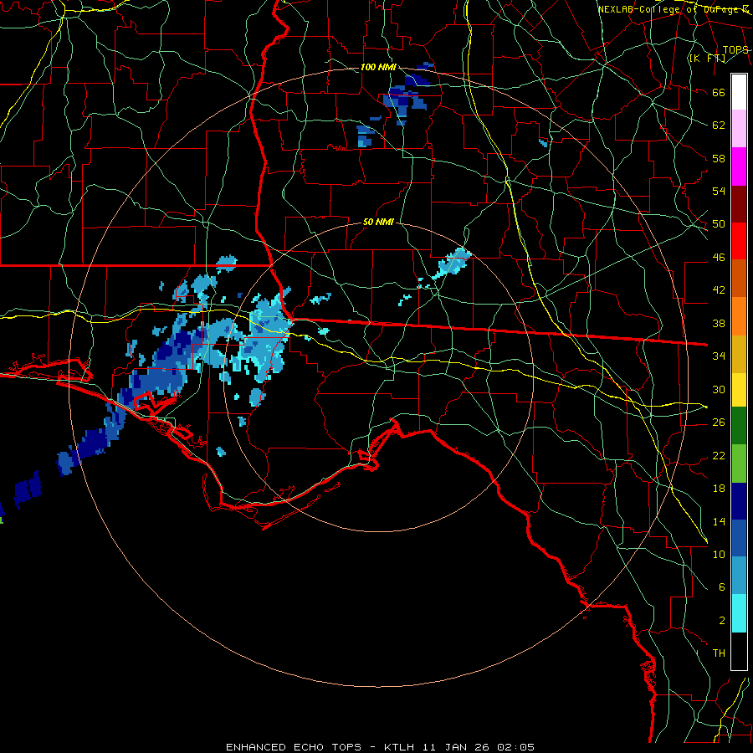Click the '26' legend value

(719, 423)
